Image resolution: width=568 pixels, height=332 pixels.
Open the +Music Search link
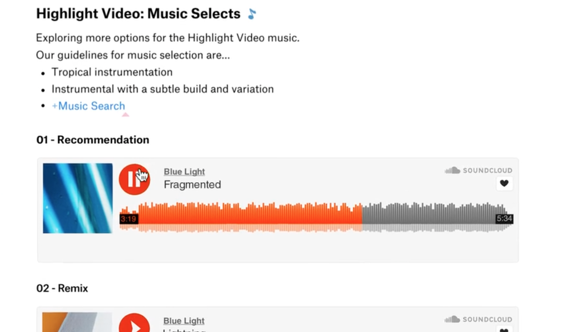pos(88,106)
